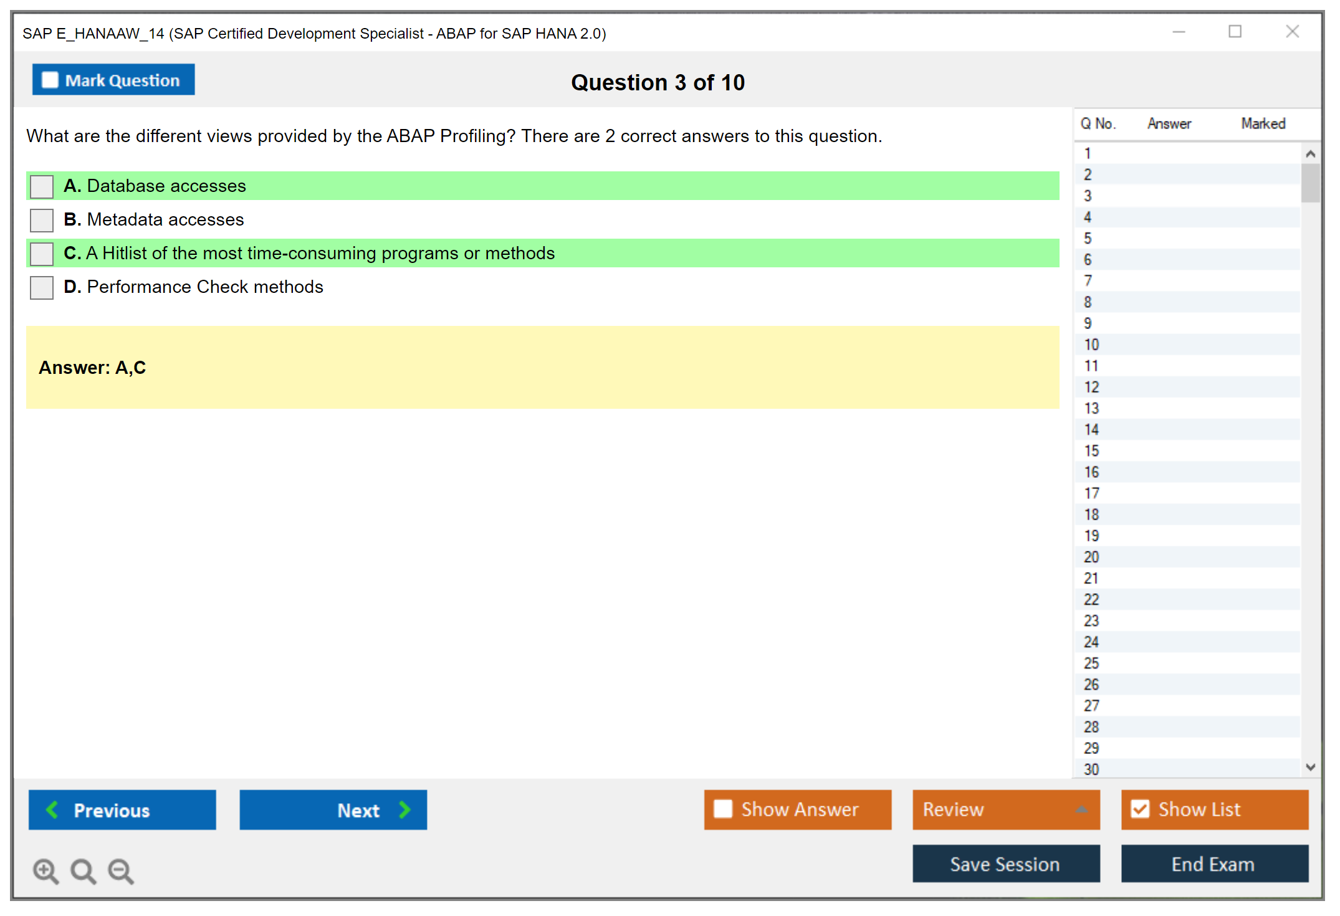
Task: Click the zoom in magnifier icon
Action: click(x=45, y=871)
